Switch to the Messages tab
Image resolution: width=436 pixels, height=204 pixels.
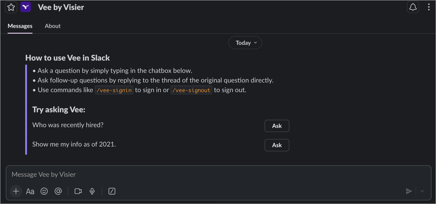pyautogui.click(x=20, y=26)
